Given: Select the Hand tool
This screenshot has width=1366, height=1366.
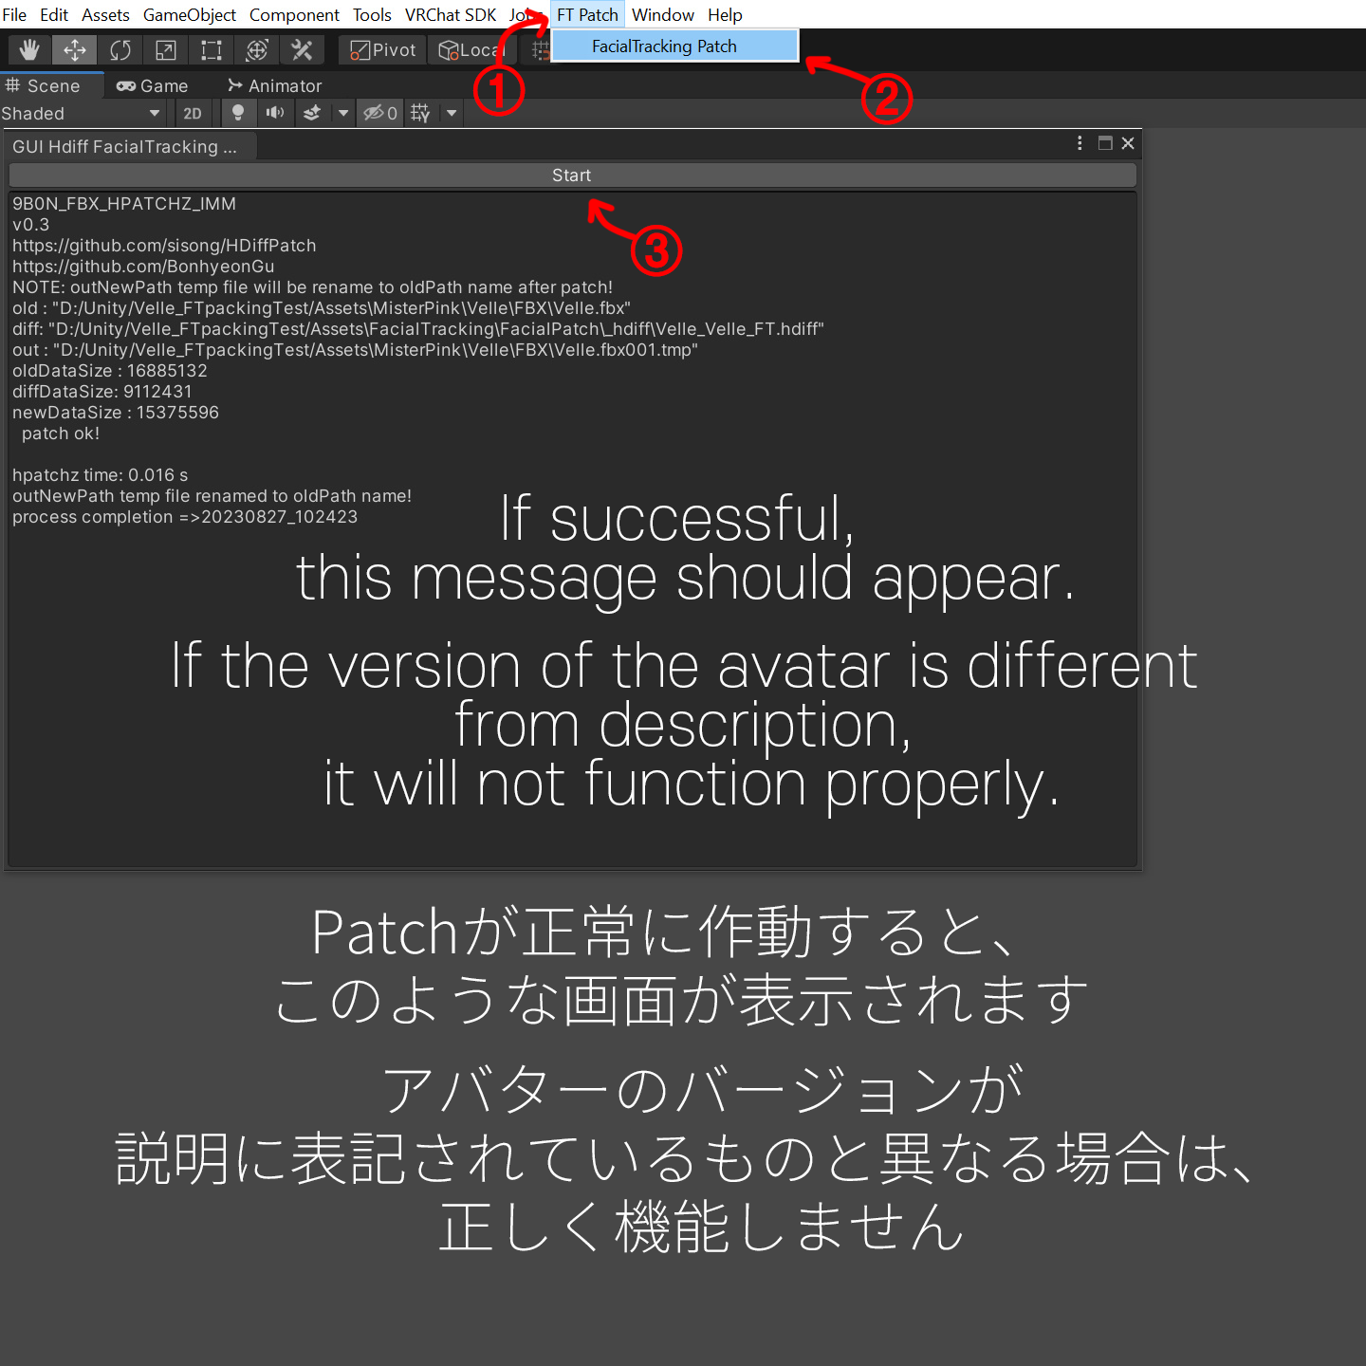Looking at the screenshot, I should point(28,49).
